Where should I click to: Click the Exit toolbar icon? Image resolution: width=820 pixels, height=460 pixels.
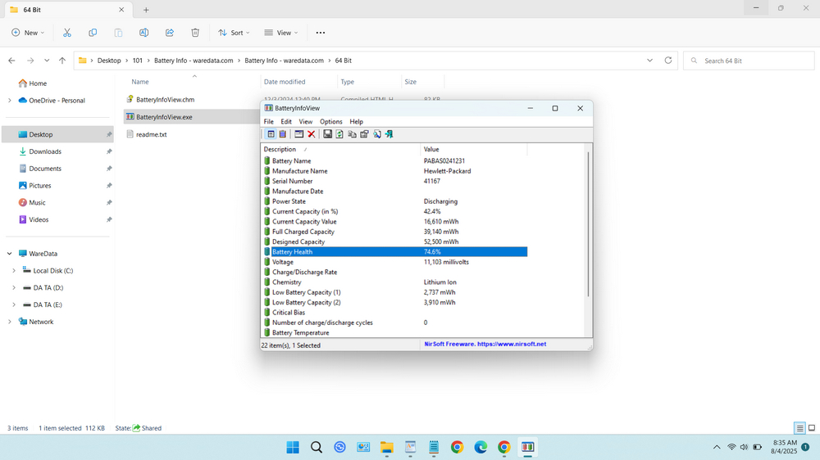point(389,134)
